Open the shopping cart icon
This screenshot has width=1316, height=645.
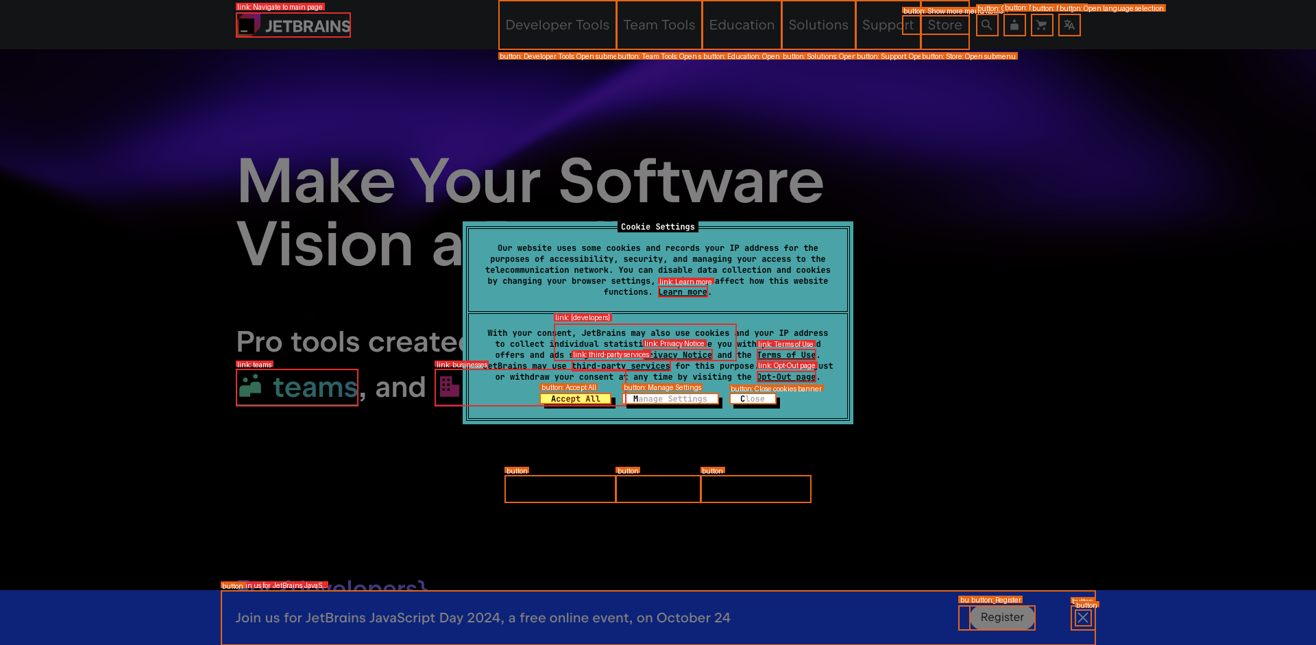point(1042,25)
